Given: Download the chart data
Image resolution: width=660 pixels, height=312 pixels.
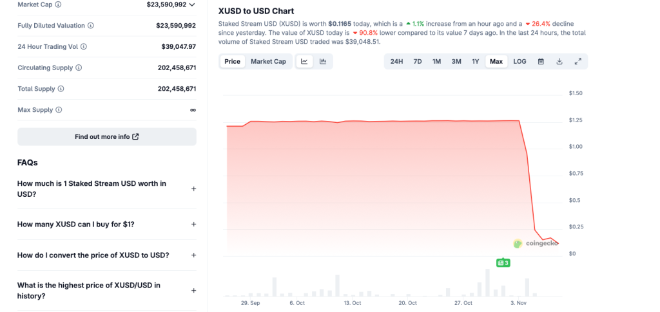Looking at the screenshot, I should [559, 62].
